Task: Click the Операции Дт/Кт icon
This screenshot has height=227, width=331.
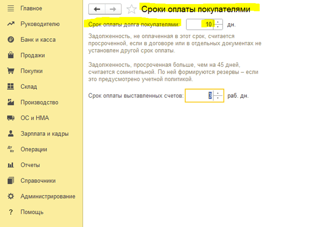Action: tap(11, 149)
